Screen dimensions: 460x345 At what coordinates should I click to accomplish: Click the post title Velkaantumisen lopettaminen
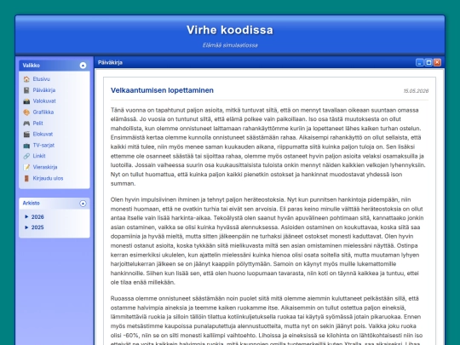162,90
